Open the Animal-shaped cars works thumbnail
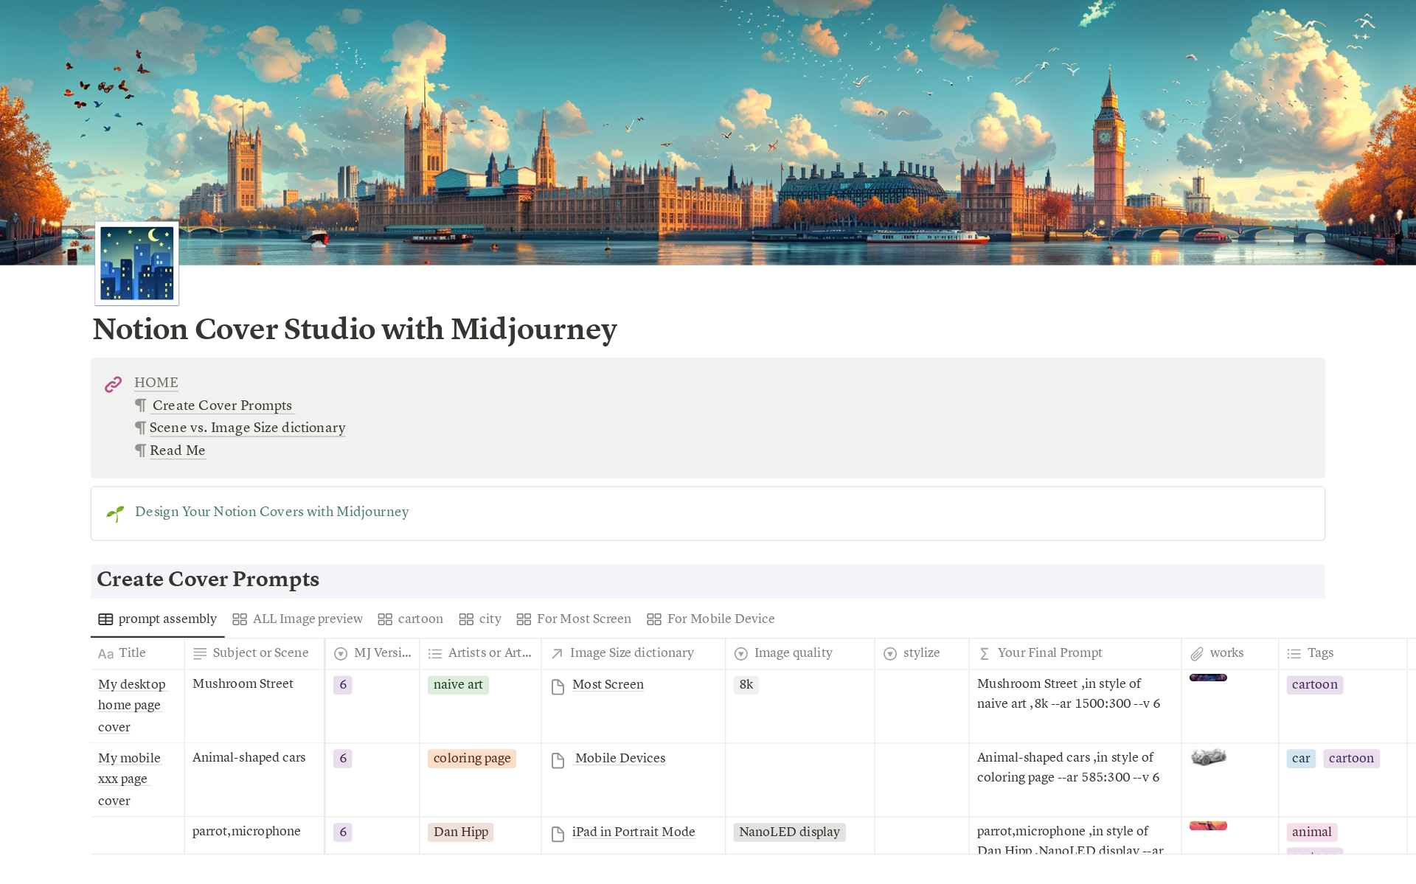 click(x=1208, y=757)
